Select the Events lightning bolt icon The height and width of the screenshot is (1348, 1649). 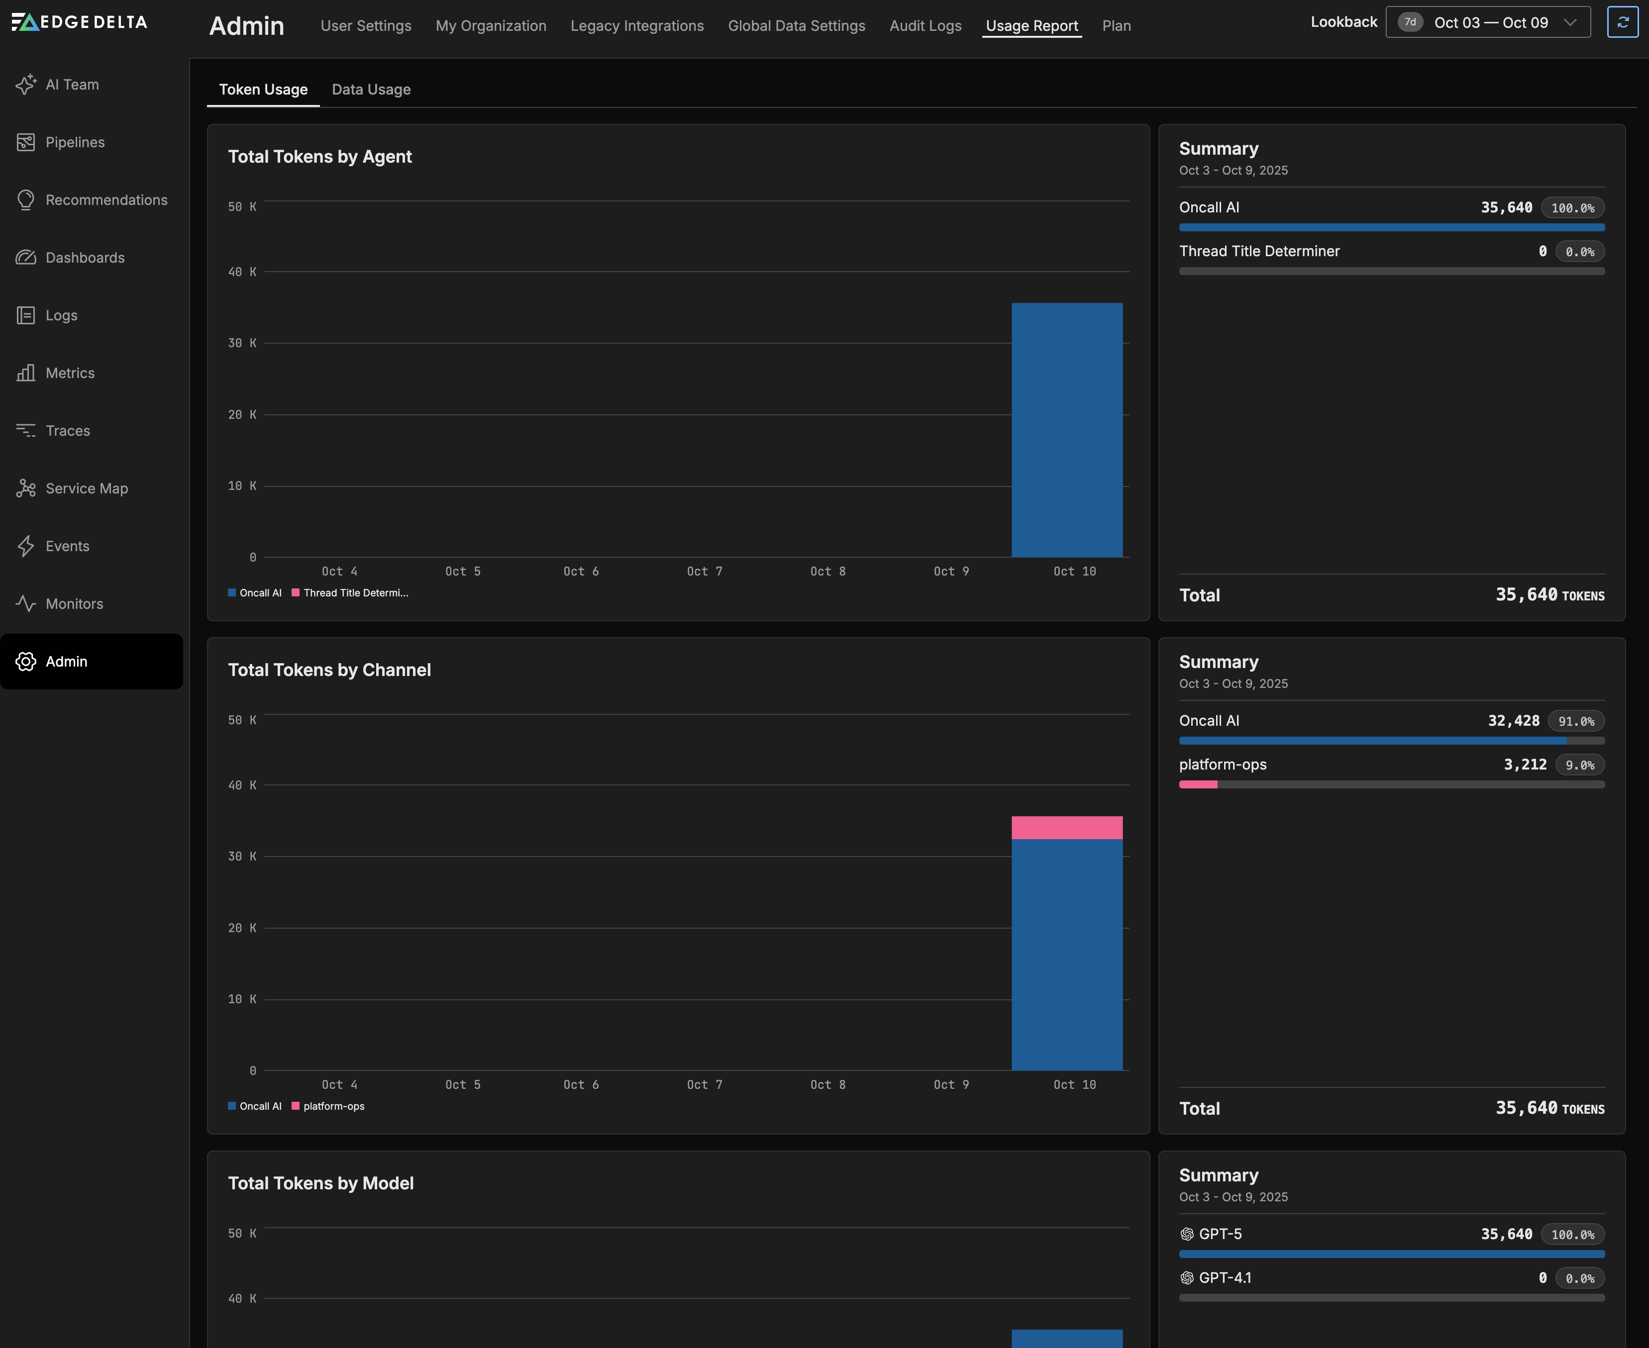26,546
